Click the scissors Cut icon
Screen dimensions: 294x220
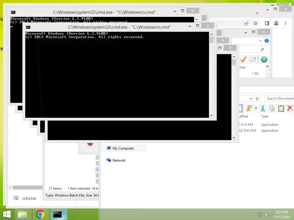(x=263, y=108)
